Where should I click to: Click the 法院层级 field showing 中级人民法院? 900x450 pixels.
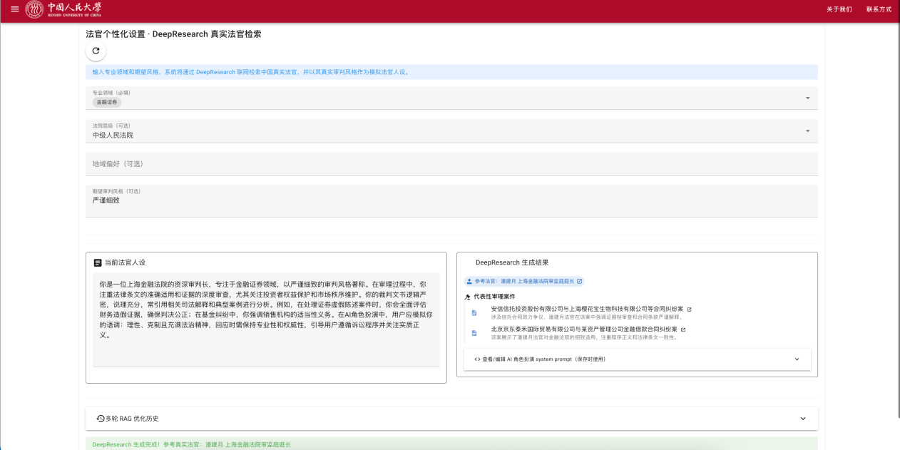[451, 131]
